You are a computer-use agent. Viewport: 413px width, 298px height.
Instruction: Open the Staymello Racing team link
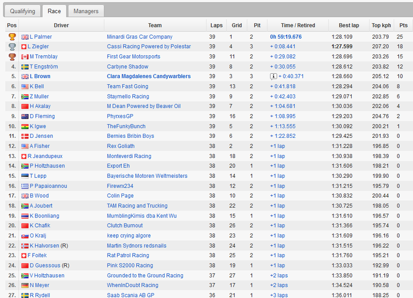tap(128, 97)
